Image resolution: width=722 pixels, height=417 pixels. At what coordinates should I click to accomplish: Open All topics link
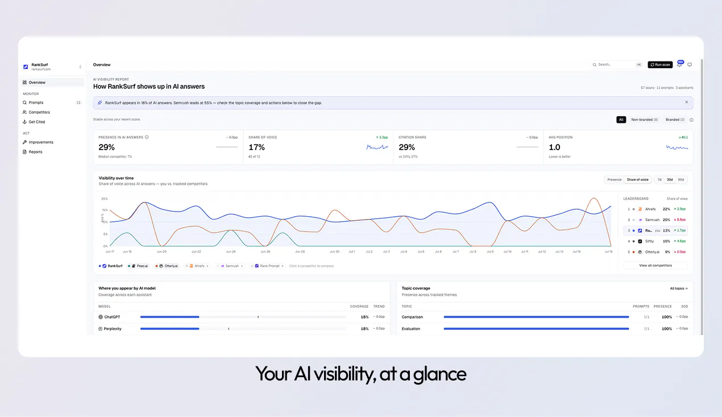point(679,288)
